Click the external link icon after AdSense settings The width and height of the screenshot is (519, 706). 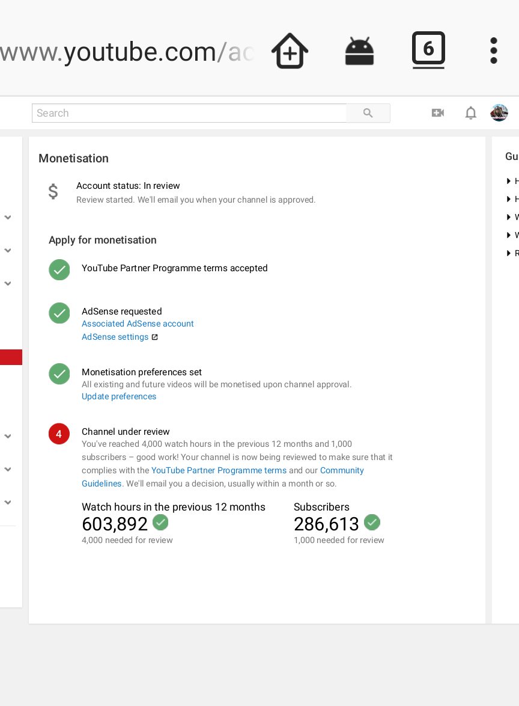155,337
